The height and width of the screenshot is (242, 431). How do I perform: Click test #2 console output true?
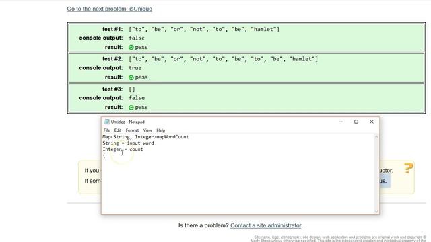(135, 68)
